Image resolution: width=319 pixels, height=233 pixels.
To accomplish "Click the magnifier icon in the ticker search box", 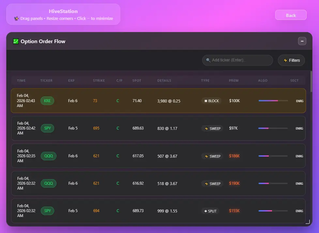I will click(208, 60).
